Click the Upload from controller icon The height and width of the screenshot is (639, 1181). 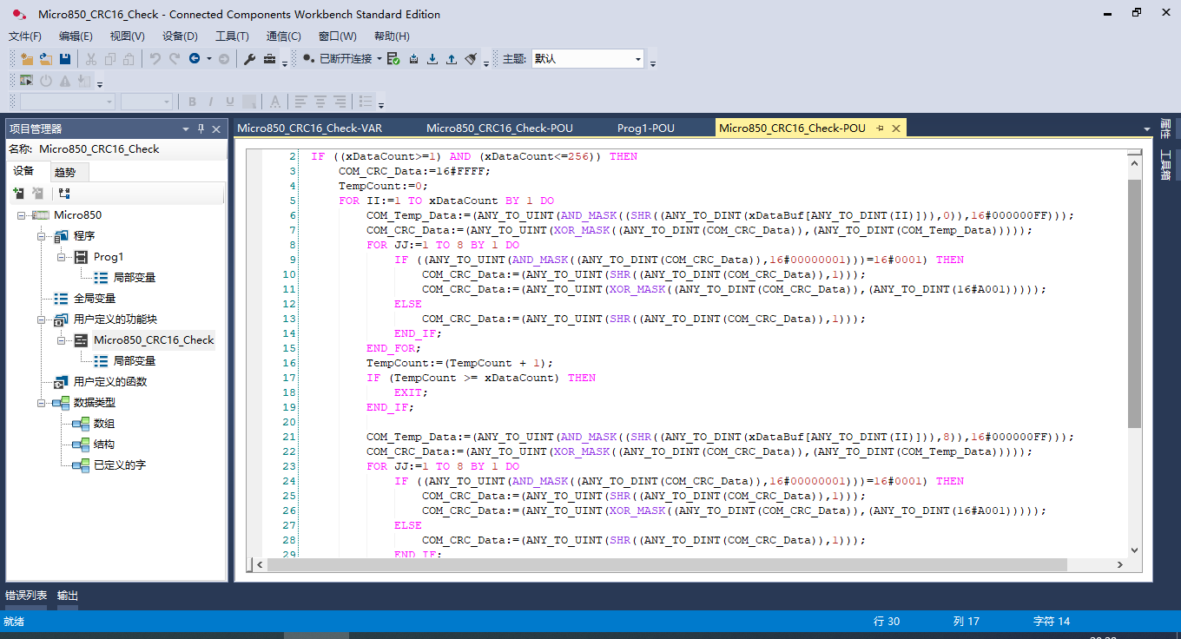point(452,59)
